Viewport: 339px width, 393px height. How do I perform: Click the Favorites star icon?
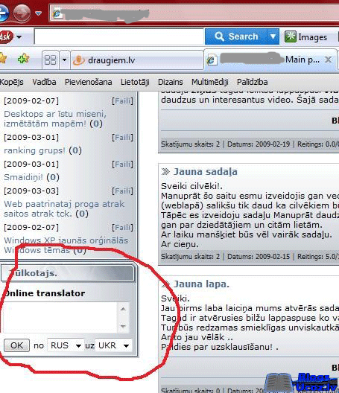2,59
